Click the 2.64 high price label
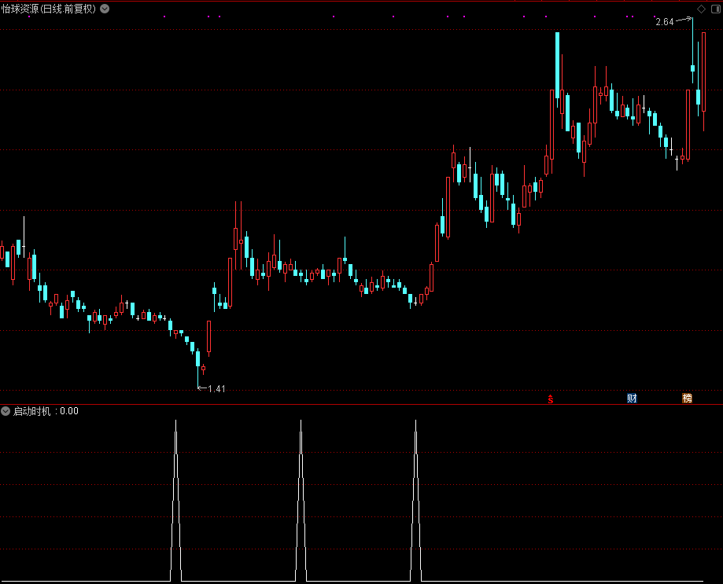The height and width of the screenshot is (584, 723). click(665, 22)
